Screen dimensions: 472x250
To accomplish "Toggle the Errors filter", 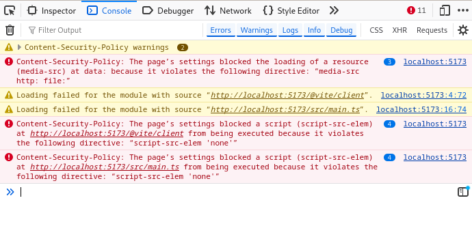I will 221,30.
